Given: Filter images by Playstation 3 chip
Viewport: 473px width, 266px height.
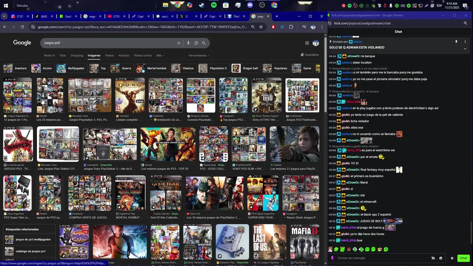Looking at the screenshot, I should [214, 68].
